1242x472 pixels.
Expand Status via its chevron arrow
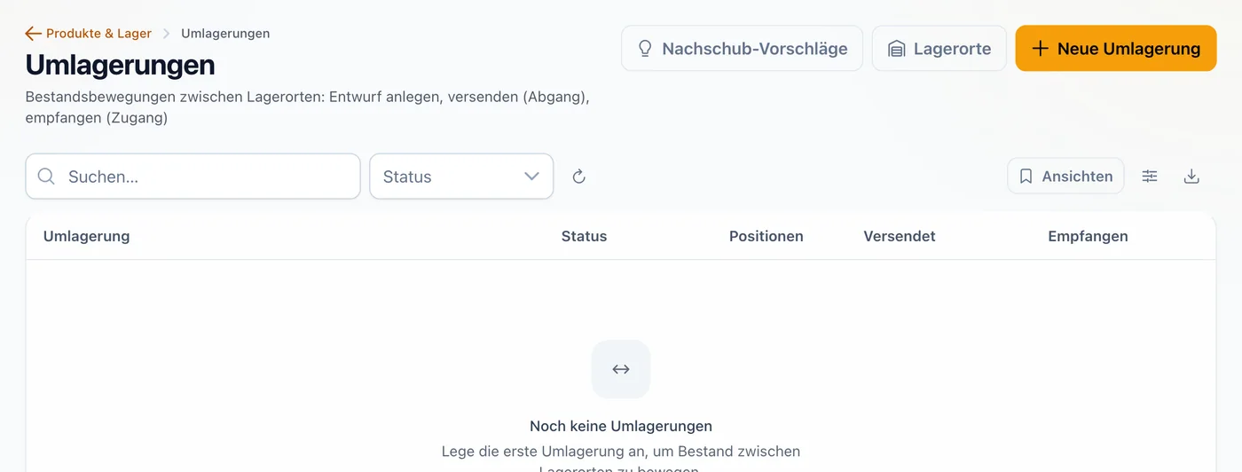[531, 177]
